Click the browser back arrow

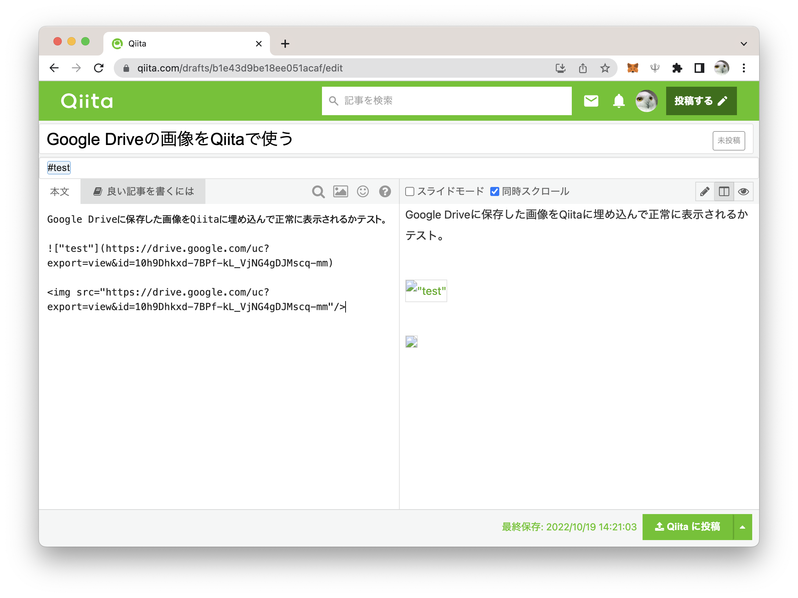(x=54, y=68)
